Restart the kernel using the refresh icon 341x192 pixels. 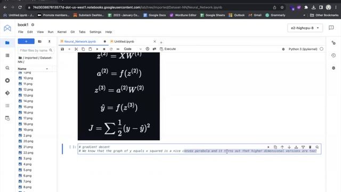click(x=111, y=49)
